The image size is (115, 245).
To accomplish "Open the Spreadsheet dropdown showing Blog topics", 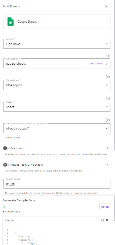I will [57, 85].
